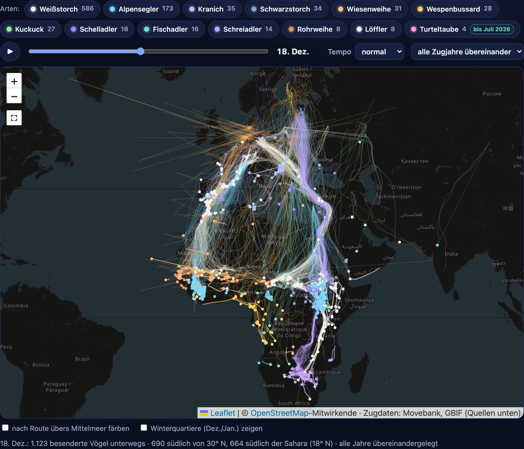Toggle the Schelladler species chip

tap(100, 29)
